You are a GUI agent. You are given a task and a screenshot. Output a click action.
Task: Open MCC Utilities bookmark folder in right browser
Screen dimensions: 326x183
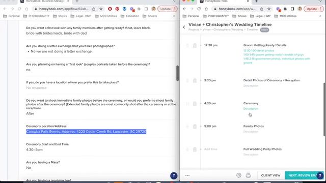point(285,16)
